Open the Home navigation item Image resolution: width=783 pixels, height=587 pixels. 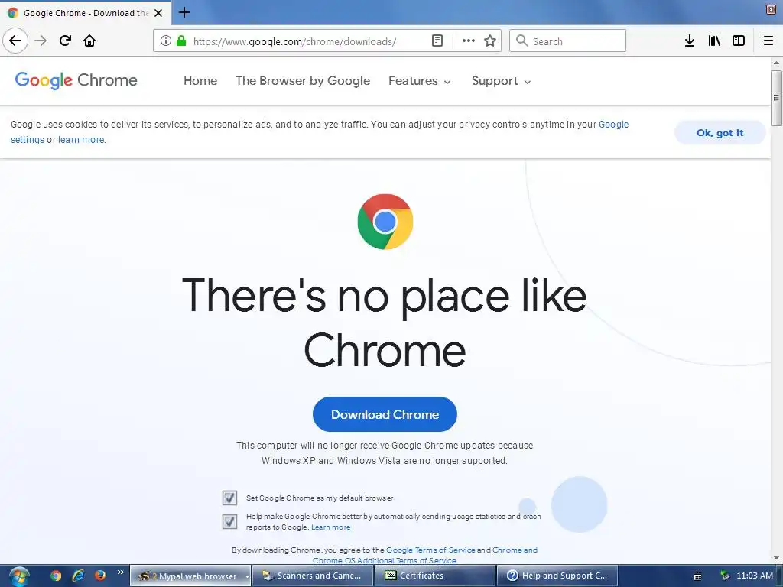tap(200, 81)
